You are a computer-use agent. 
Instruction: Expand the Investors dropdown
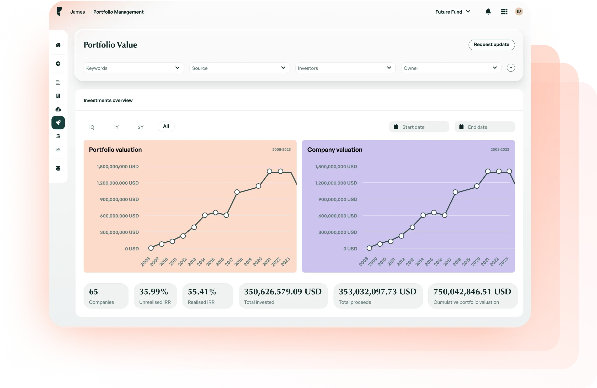(345, 68)
